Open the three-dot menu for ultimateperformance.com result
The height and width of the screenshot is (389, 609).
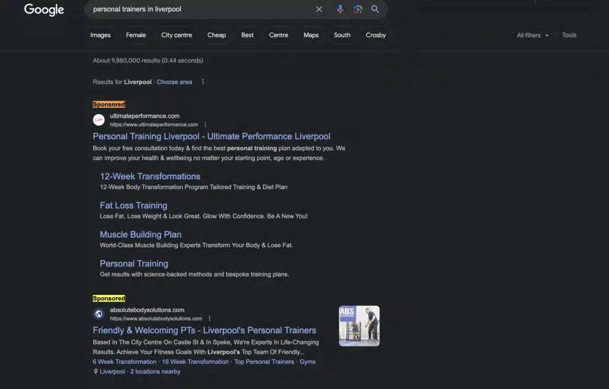pos(205,124)
